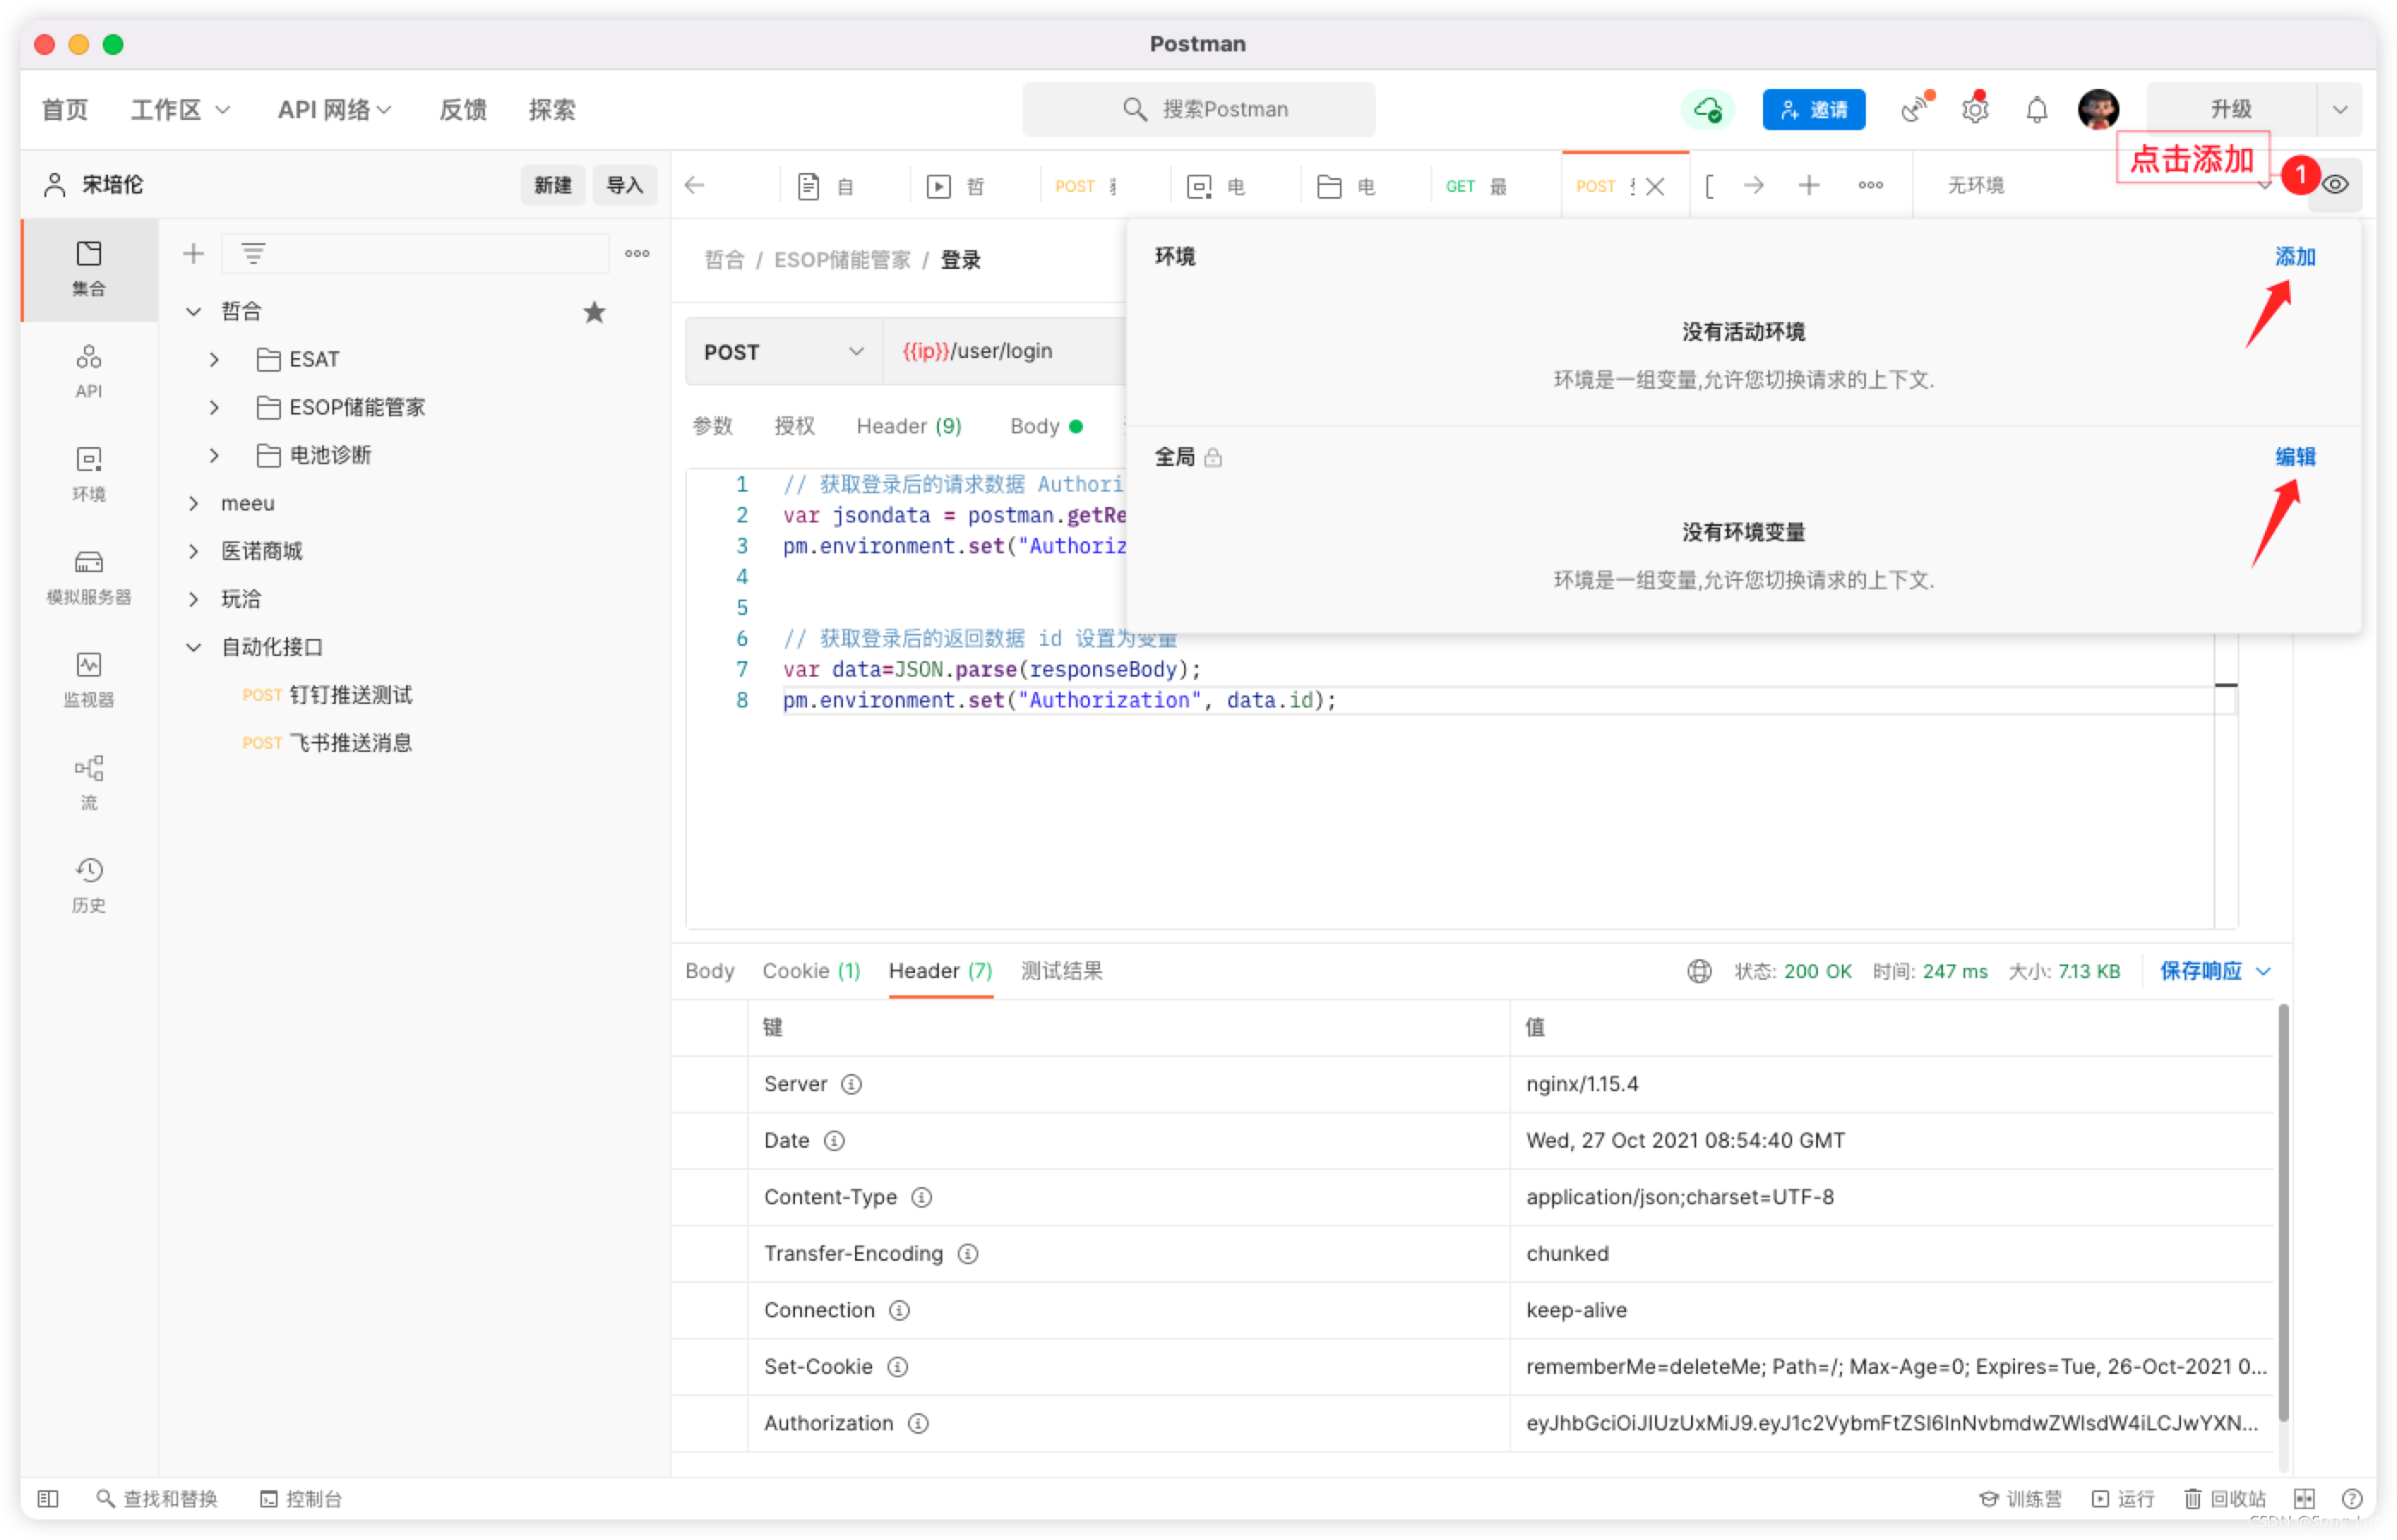Open the notifications bell icon
The width and height of the screenshot is (2397, 1540).
2036,109
